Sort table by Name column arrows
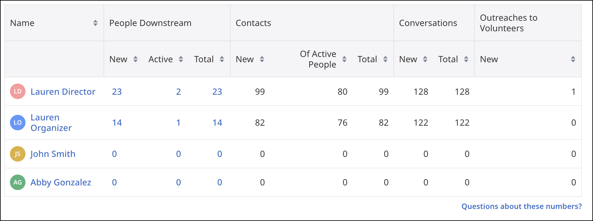 pos(95,23)
